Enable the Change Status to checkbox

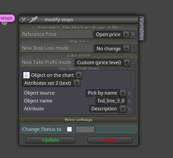(69, 129)
